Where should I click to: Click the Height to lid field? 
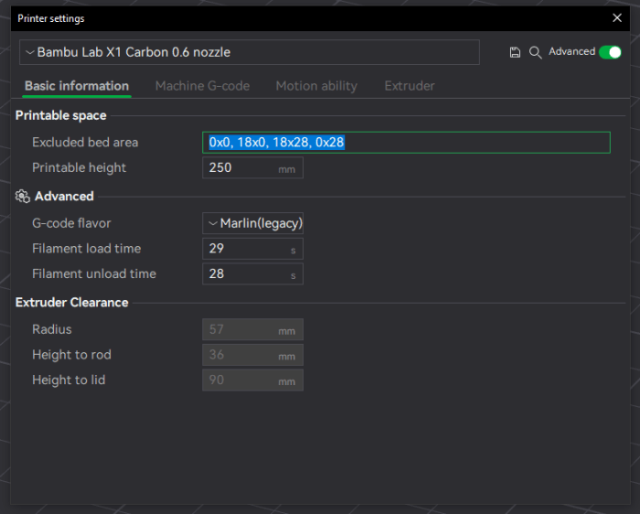point(252,380)
